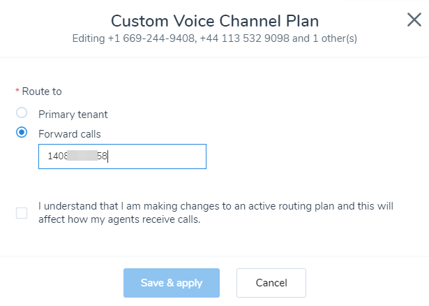Click the 'I understand' acknowledgement text
This screenshot has height=306, width=429.
[x=216, y=213]
